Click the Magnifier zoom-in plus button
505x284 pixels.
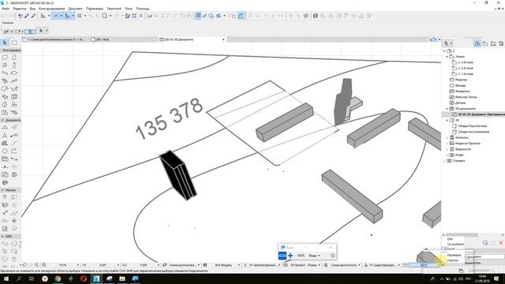[290, 256]
